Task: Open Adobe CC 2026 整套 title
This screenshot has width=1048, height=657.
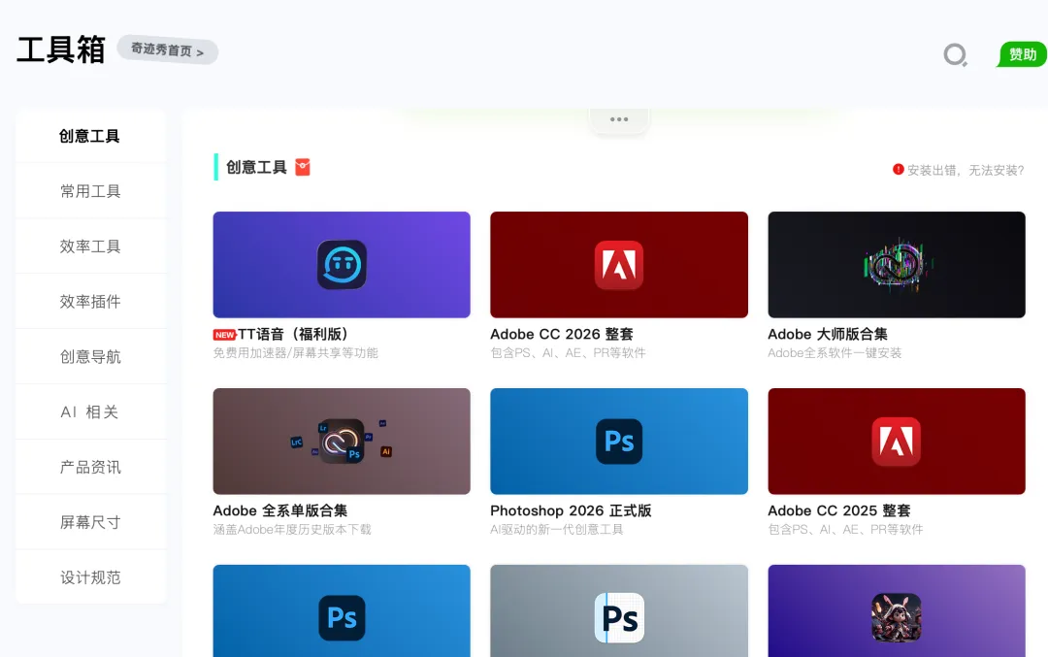Action: click(562, 334)
